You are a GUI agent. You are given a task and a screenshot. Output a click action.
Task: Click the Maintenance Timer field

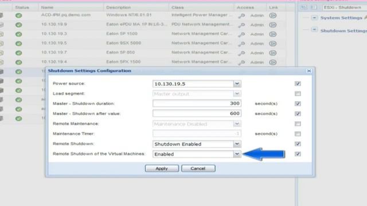tap(197, 134)
